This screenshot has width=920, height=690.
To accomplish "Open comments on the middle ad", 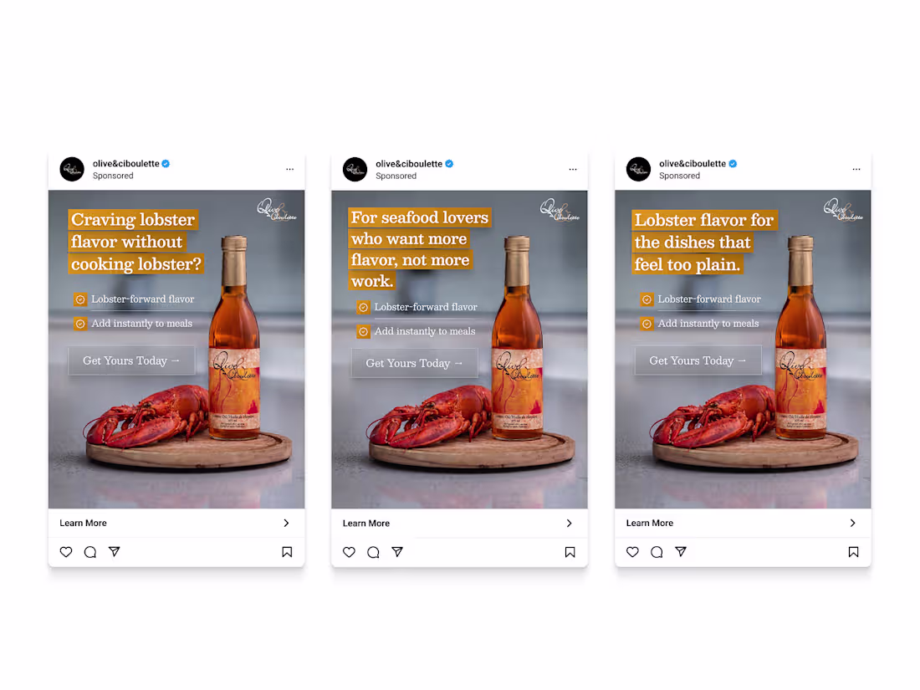I will tap(373, 552).
